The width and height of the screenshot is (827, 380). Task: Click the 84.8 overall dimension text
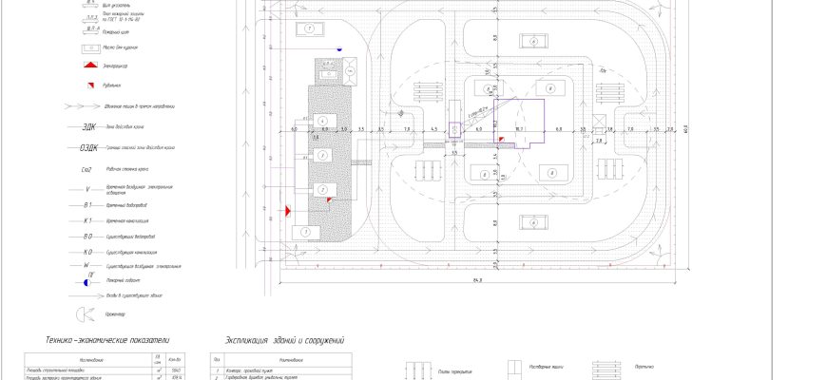point(476,281)
